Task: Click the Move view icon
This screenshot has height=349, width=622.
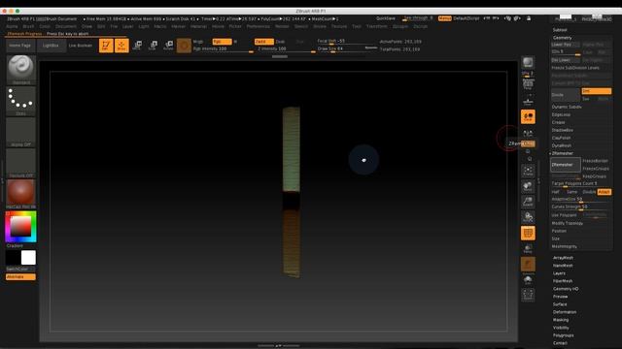Action: 528,186
